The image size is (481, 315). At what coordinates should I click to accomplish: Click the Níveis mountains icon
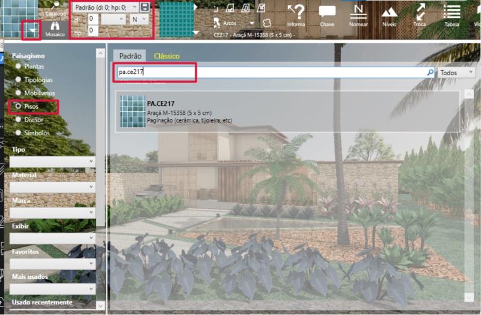(x=390, y=12)
